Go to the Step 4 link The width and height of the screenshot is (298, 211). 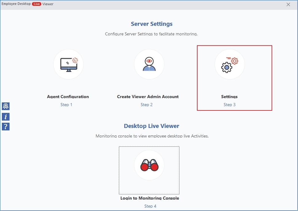[x=150, y=206]
